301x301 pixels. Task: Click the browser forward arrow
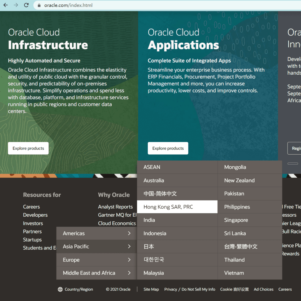click(x=16, y=5)
